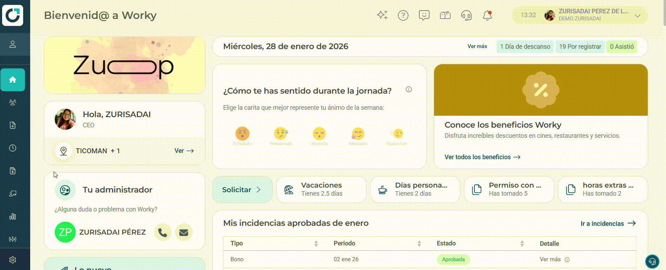Click the Zuop company banner
Viewport: 666px width, 270px height.
pos(125,65)
